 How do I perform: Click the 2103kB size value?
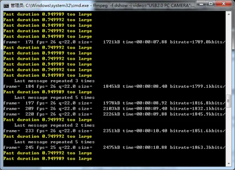pyautogui.click(x=112, y=109)
